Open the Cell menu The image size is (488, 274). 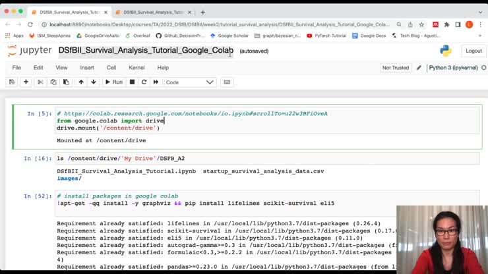coord(111,68)
